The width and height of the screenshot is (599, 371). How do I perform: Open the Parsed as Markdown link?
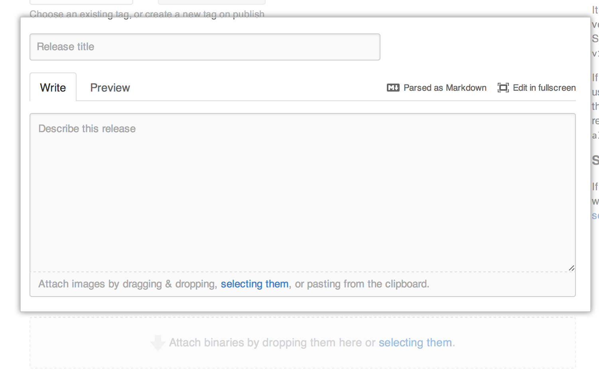[445, 88]
